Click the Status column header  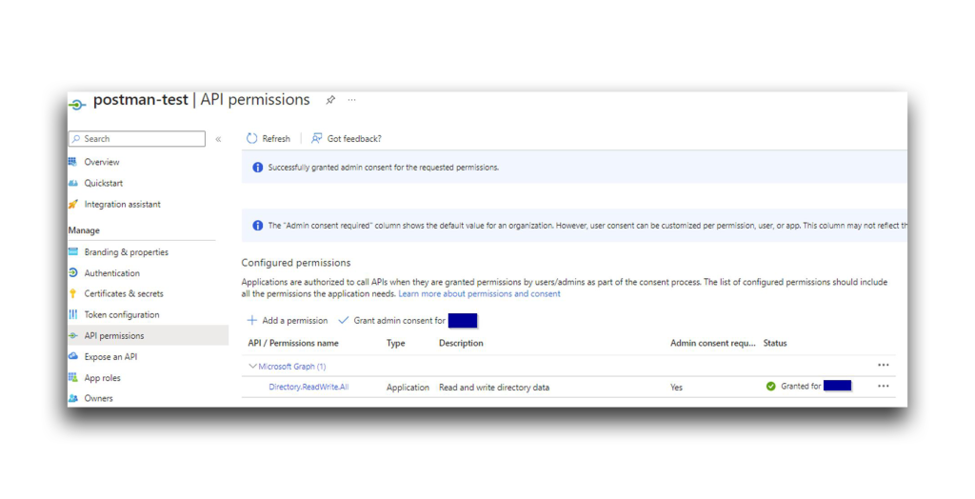point(775,343)
